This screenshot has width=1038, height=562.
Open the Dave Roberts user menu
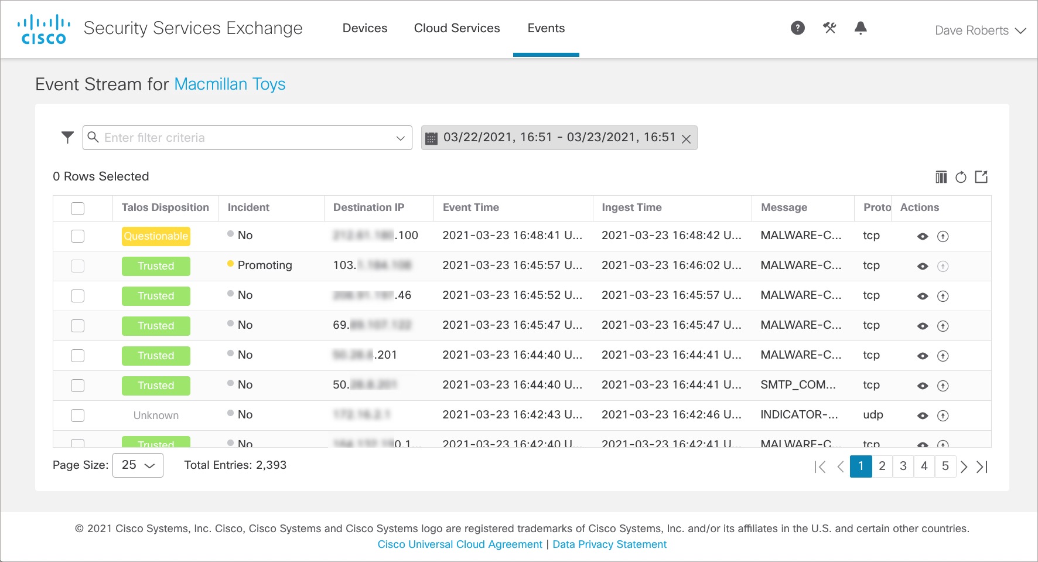(980, 30)
